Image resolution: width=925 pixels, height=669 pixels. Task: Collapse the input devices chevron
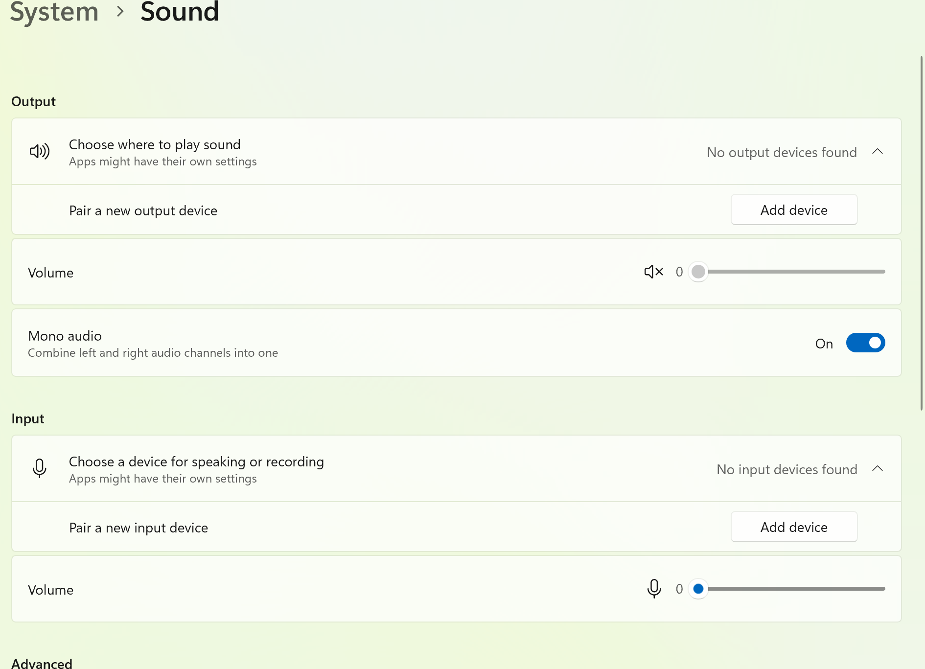[878, 469]
